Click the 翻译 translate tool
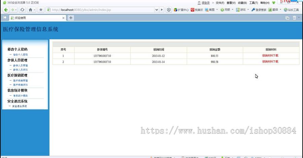 [273, 10]
